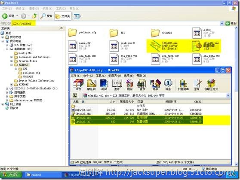This screenshot has width=240, height=180.
Task: Expand Documents and Settings tree node
Action: pos(12,57)
